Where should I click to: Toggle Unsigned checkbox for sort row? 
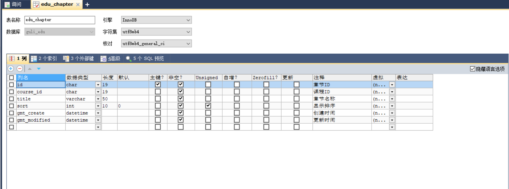(208, 105)
